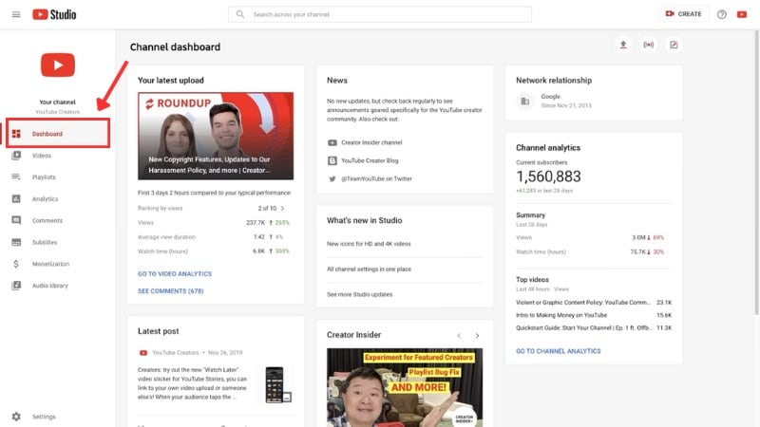The image size is (760, 427).
Task: Click the YouTube Creators post author icon
Action: click(x=143, y=353)
